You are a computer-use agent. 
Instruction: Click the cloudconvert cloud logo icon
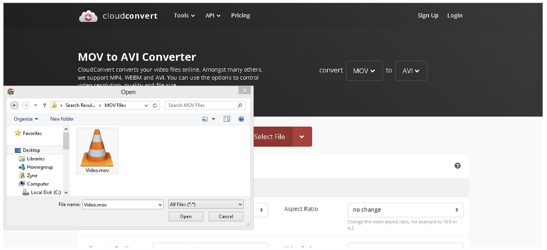point(88,16)
